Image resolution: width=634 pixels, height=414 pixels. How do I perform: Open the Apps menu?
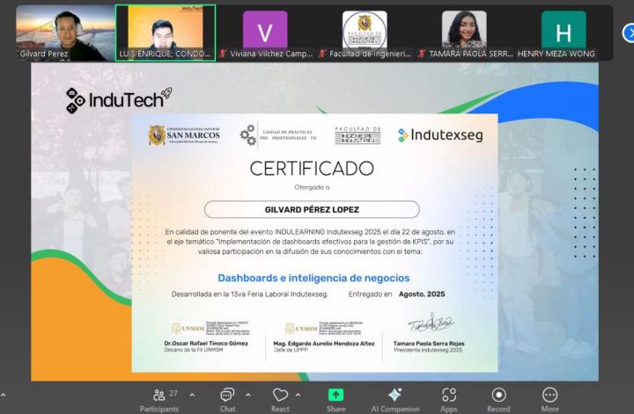pyautogui.click(x=449, y=400)
